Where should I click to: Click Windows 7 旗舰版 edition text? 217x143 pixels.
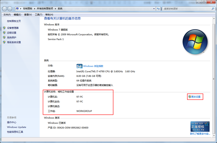pos(58,30)
